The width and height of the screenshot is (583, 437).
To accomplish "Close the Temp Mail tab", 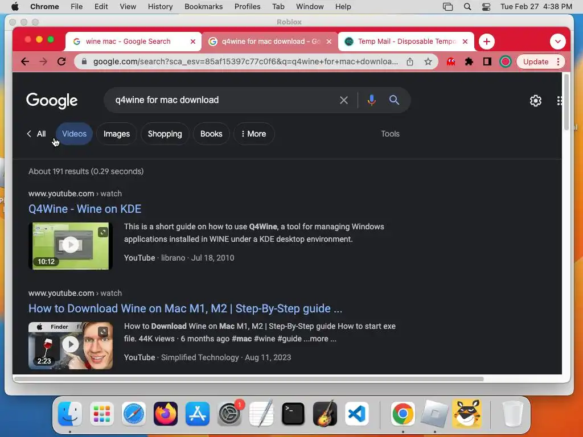I will pyautogui.click(x=465, y=42).
